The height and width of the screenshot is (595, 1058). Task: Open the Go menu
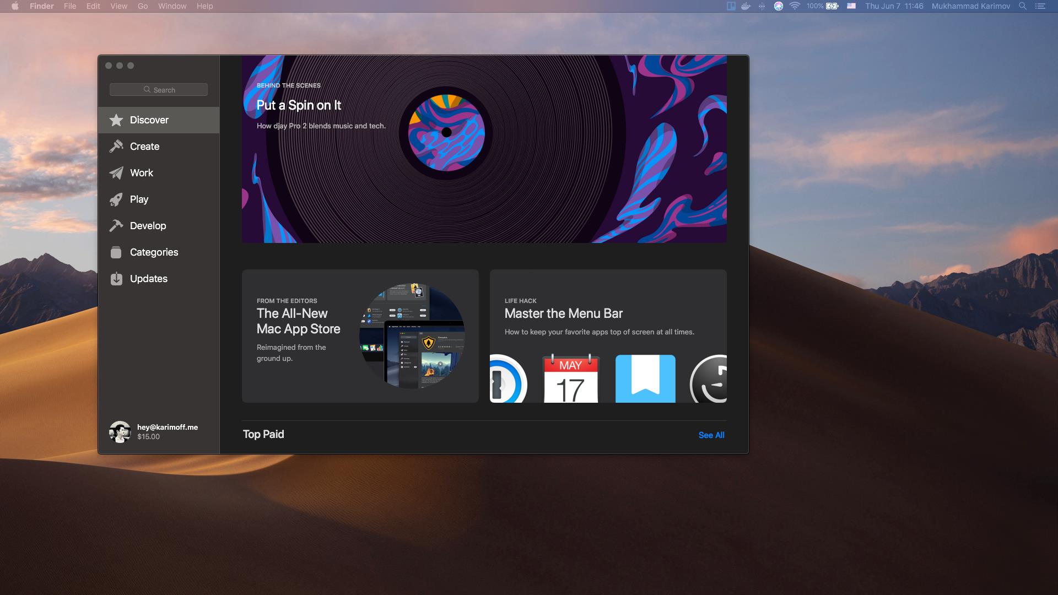click(143, 6)
